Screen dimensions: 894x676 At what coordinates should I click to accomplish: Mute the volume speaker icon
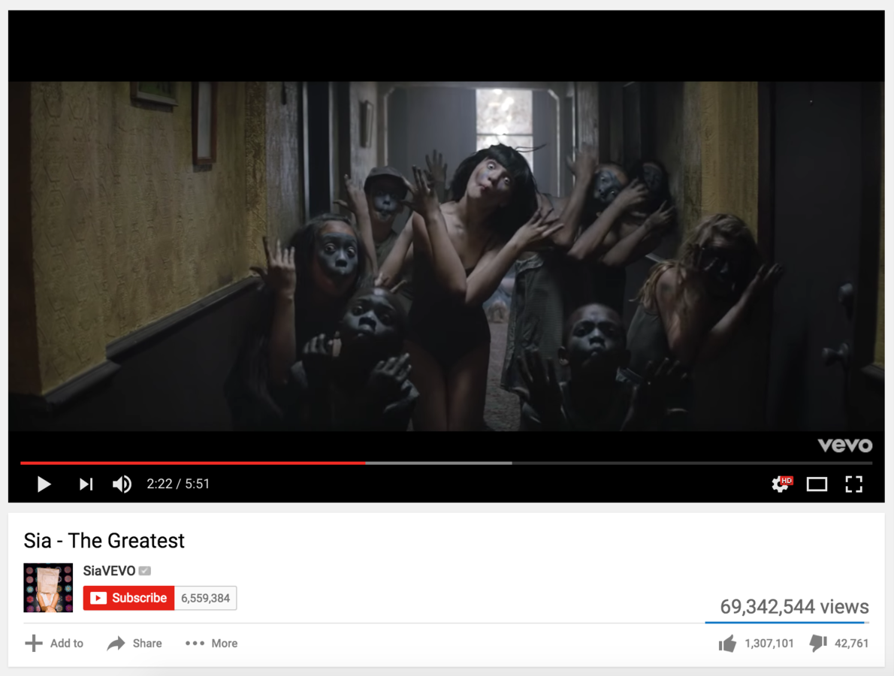tap(122, 484)
